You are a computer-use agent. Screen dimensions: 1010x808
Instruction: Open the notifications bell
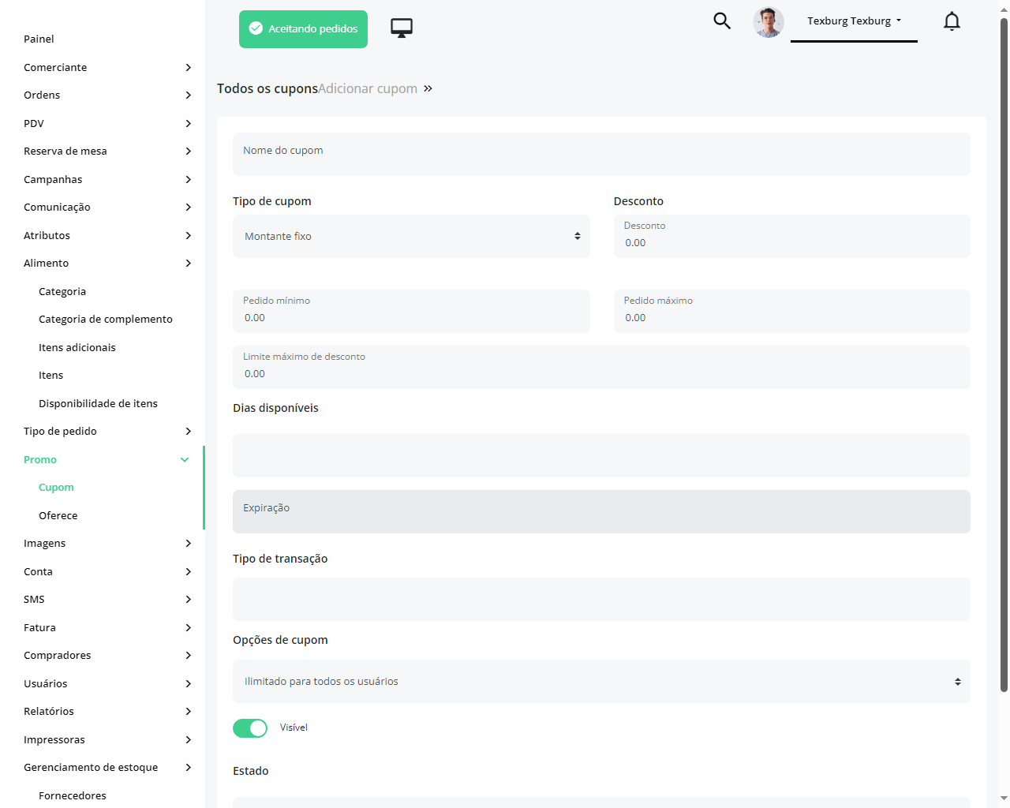tap(952, 21)
